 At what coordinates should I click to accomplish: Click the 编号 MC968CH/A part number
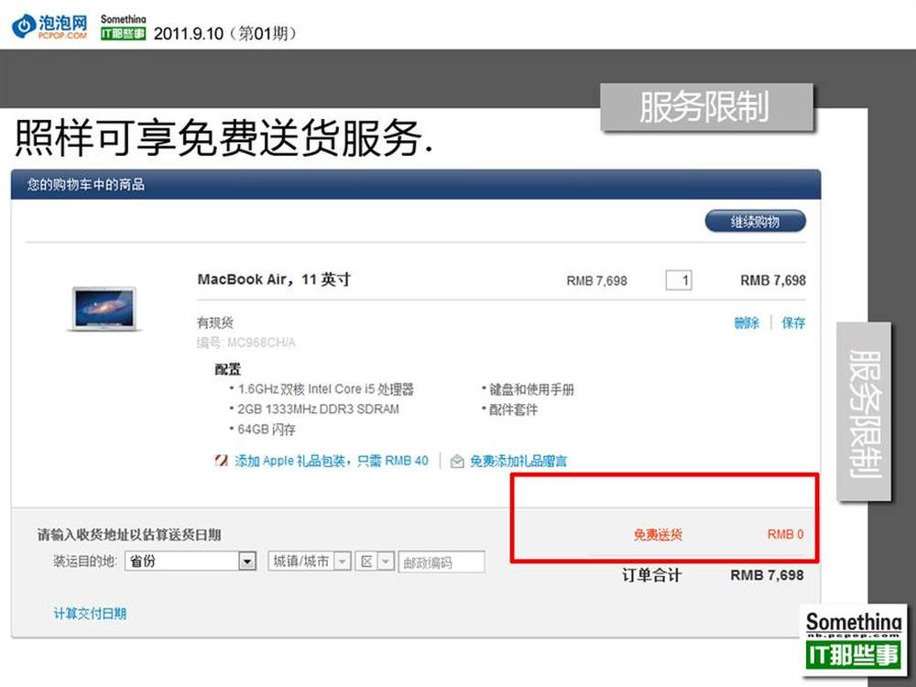coord(245,343)
